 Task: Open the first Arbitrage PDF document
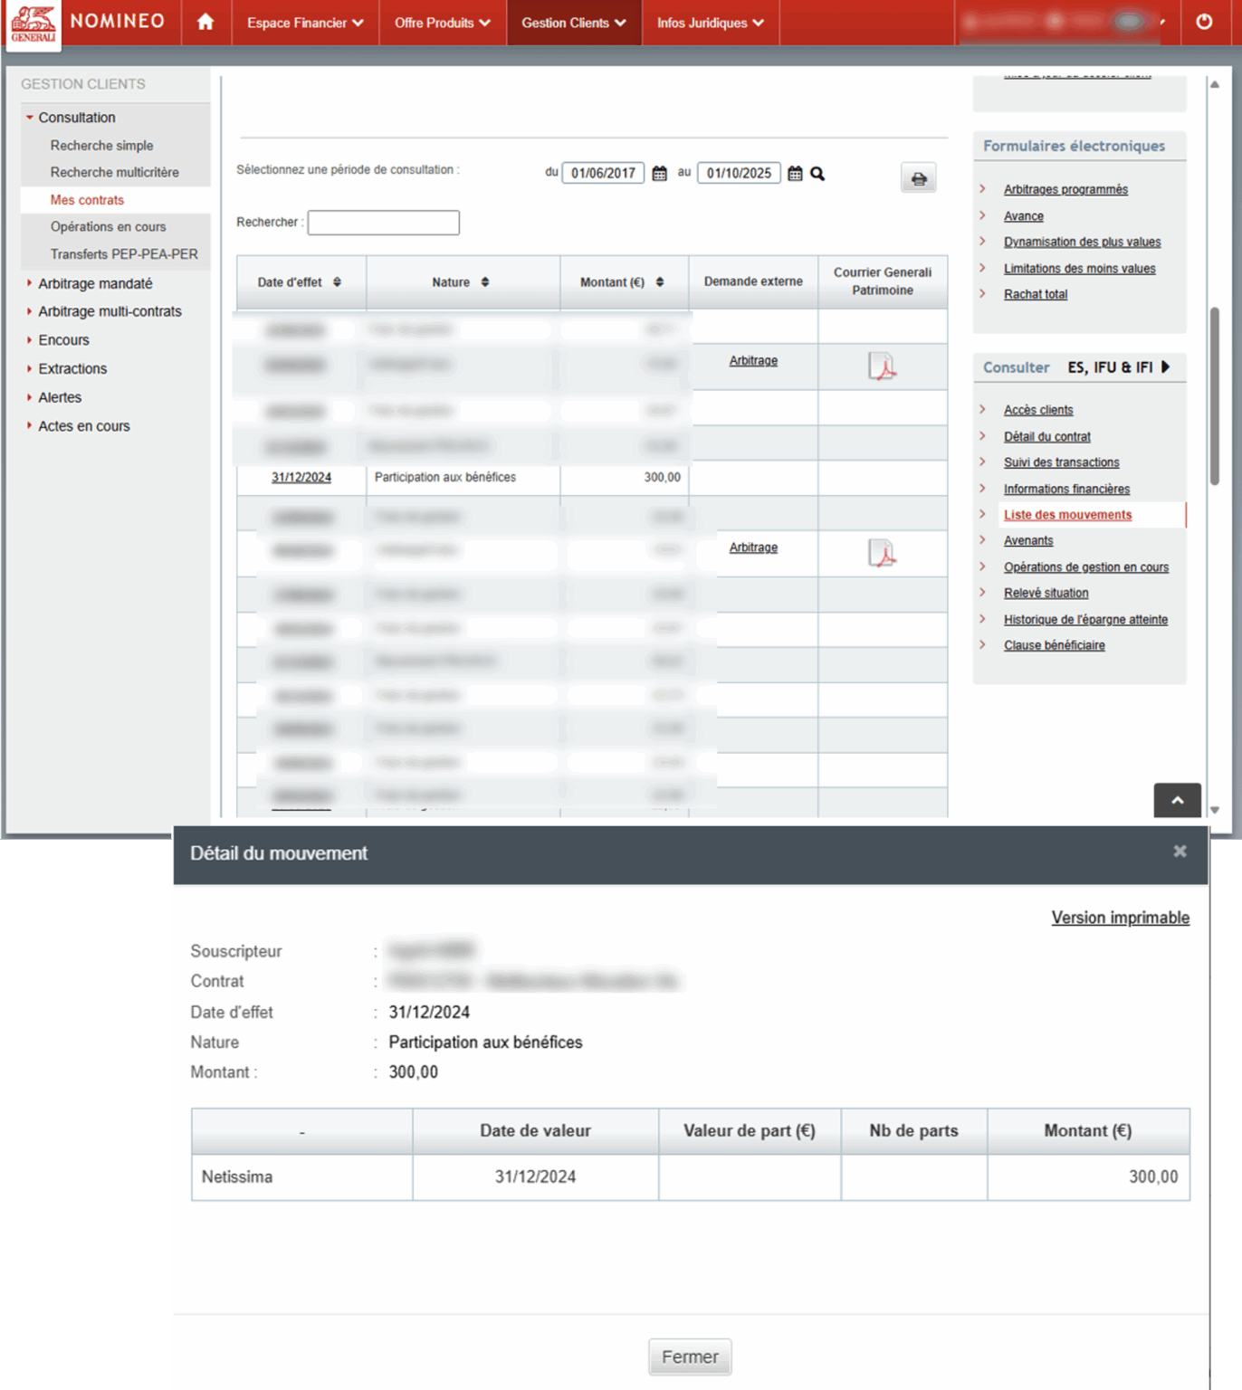click(882, 367)
